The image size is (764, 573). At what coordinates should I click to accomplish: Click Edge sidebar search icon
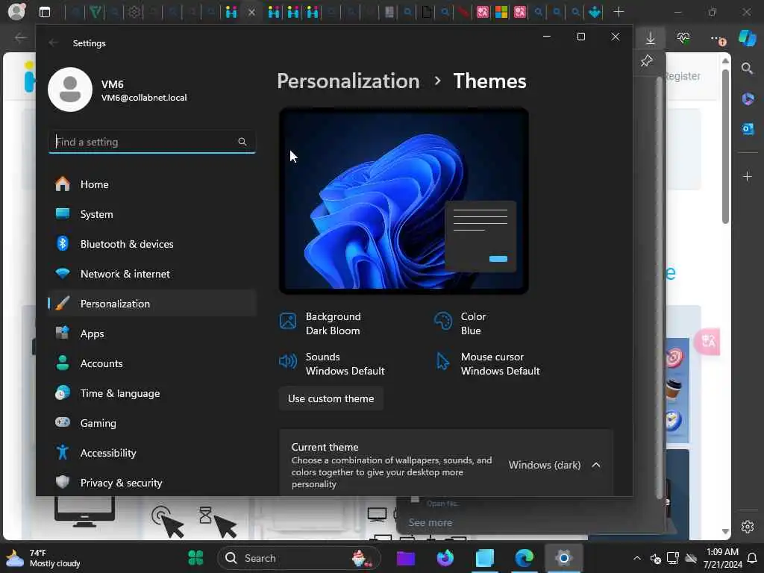click(748, 69)
